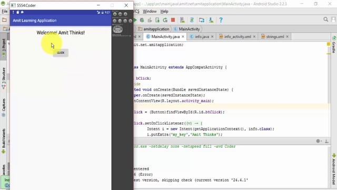Open the Project Structure toolbar icon

tap(201, 20)
